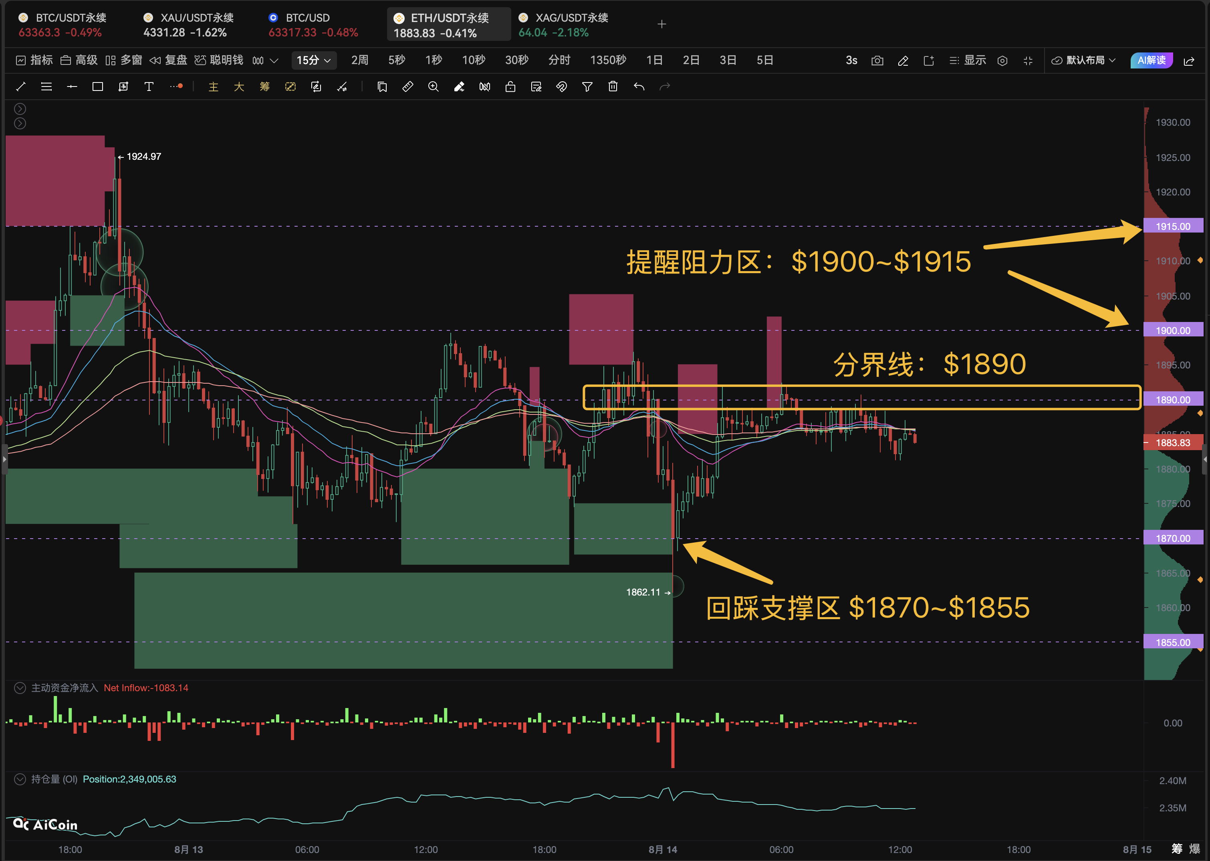Start 复盘 replay mode

168,60
